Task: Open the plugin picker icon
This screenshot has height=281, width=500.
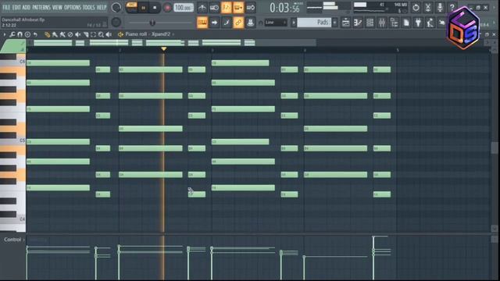Action: [418, 23]
